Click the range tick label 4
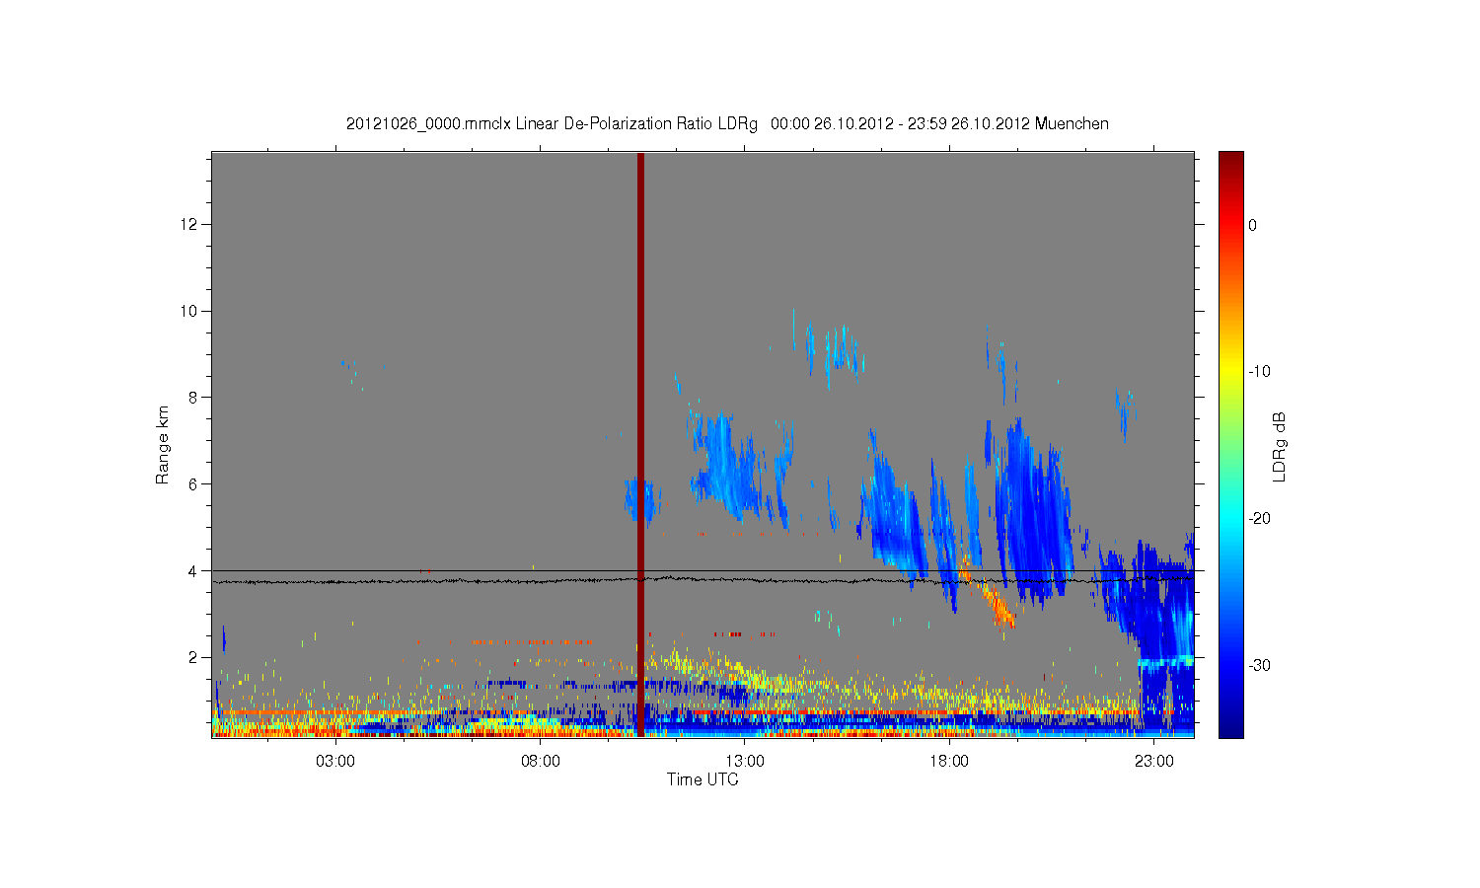Viewport: 1480px width, 888px height. tap(194, 570)
